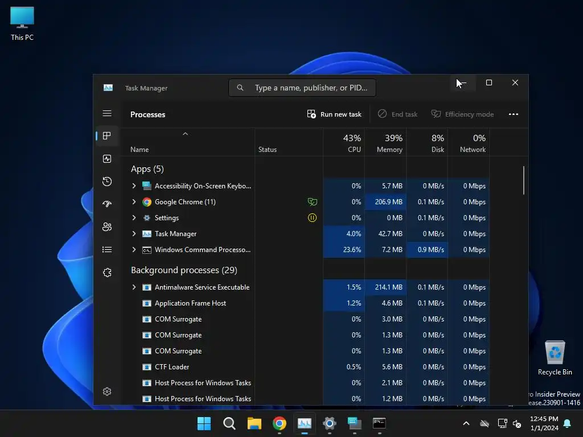Image resolution: width=583 pixels, height=437 pixels.
Task: Sort processes by the Memory column
Action: [385, 143]
